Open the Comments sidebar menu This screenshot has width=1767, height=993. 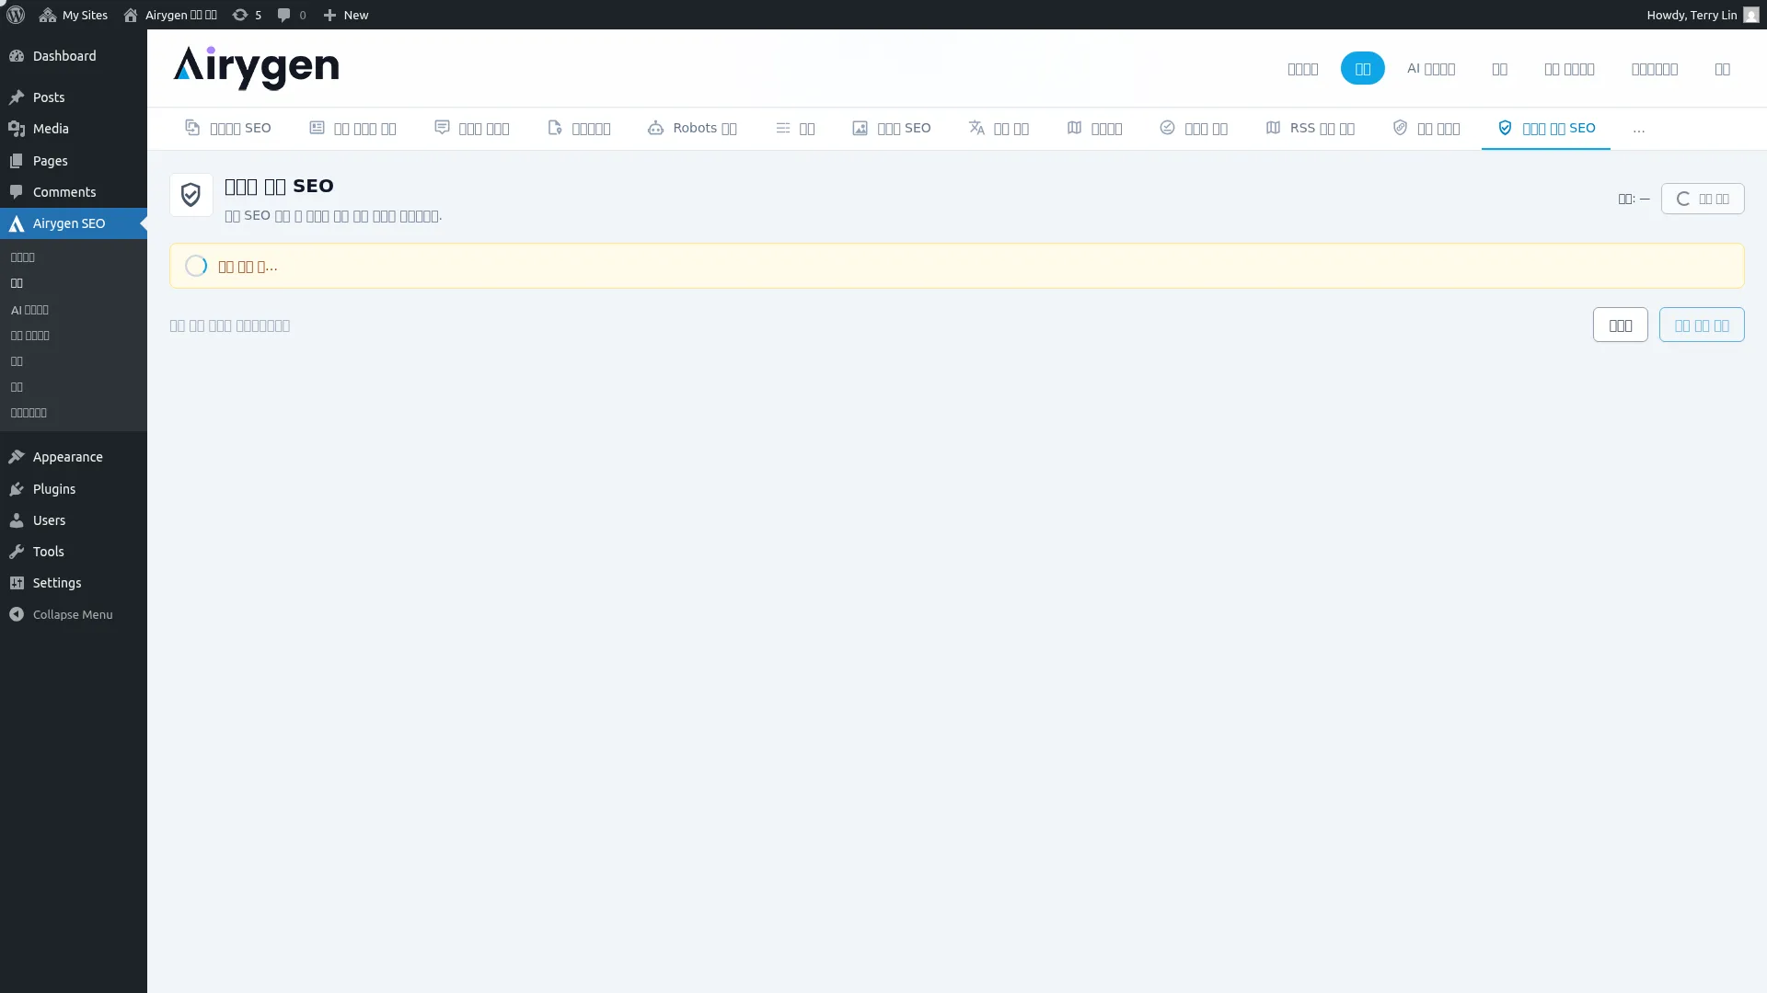74,192
